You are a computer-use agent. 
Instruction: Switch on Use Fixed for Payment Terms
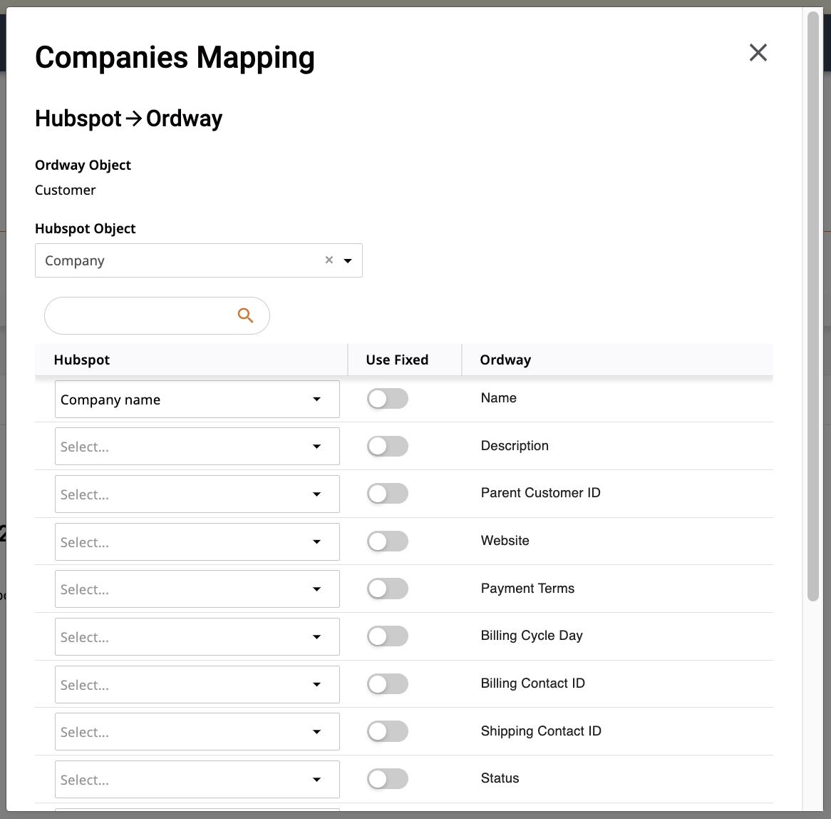(x=388, y=589)
